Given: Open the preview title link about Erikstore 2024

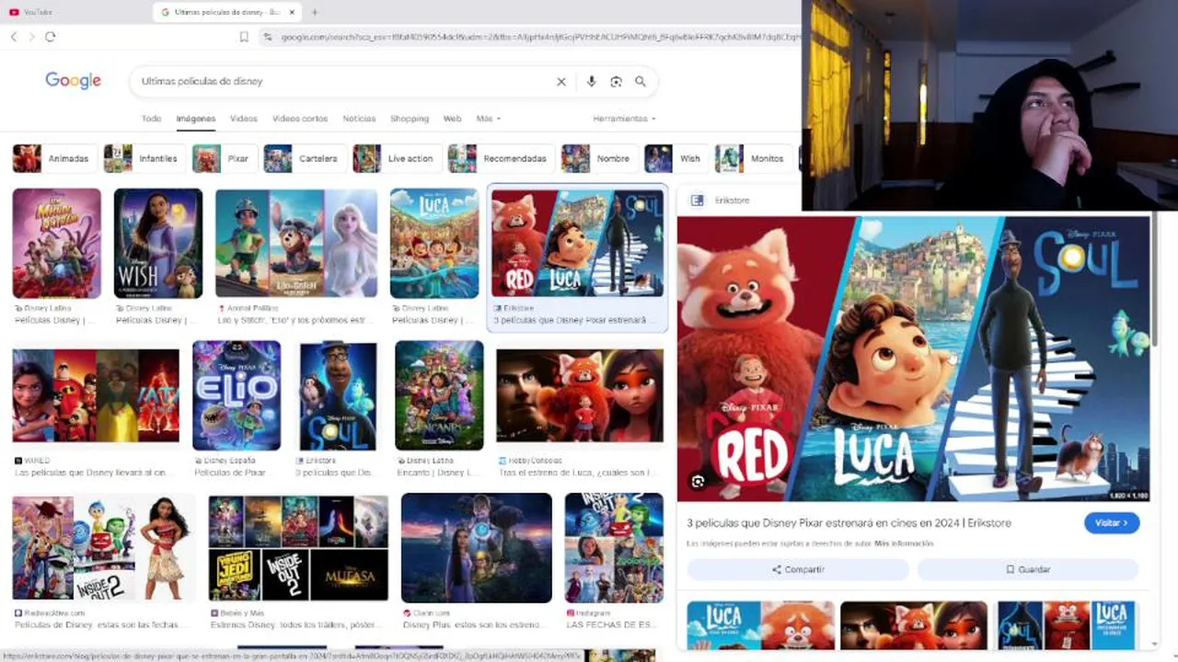Looking at the screenshot, I should (x=849, y=523).
